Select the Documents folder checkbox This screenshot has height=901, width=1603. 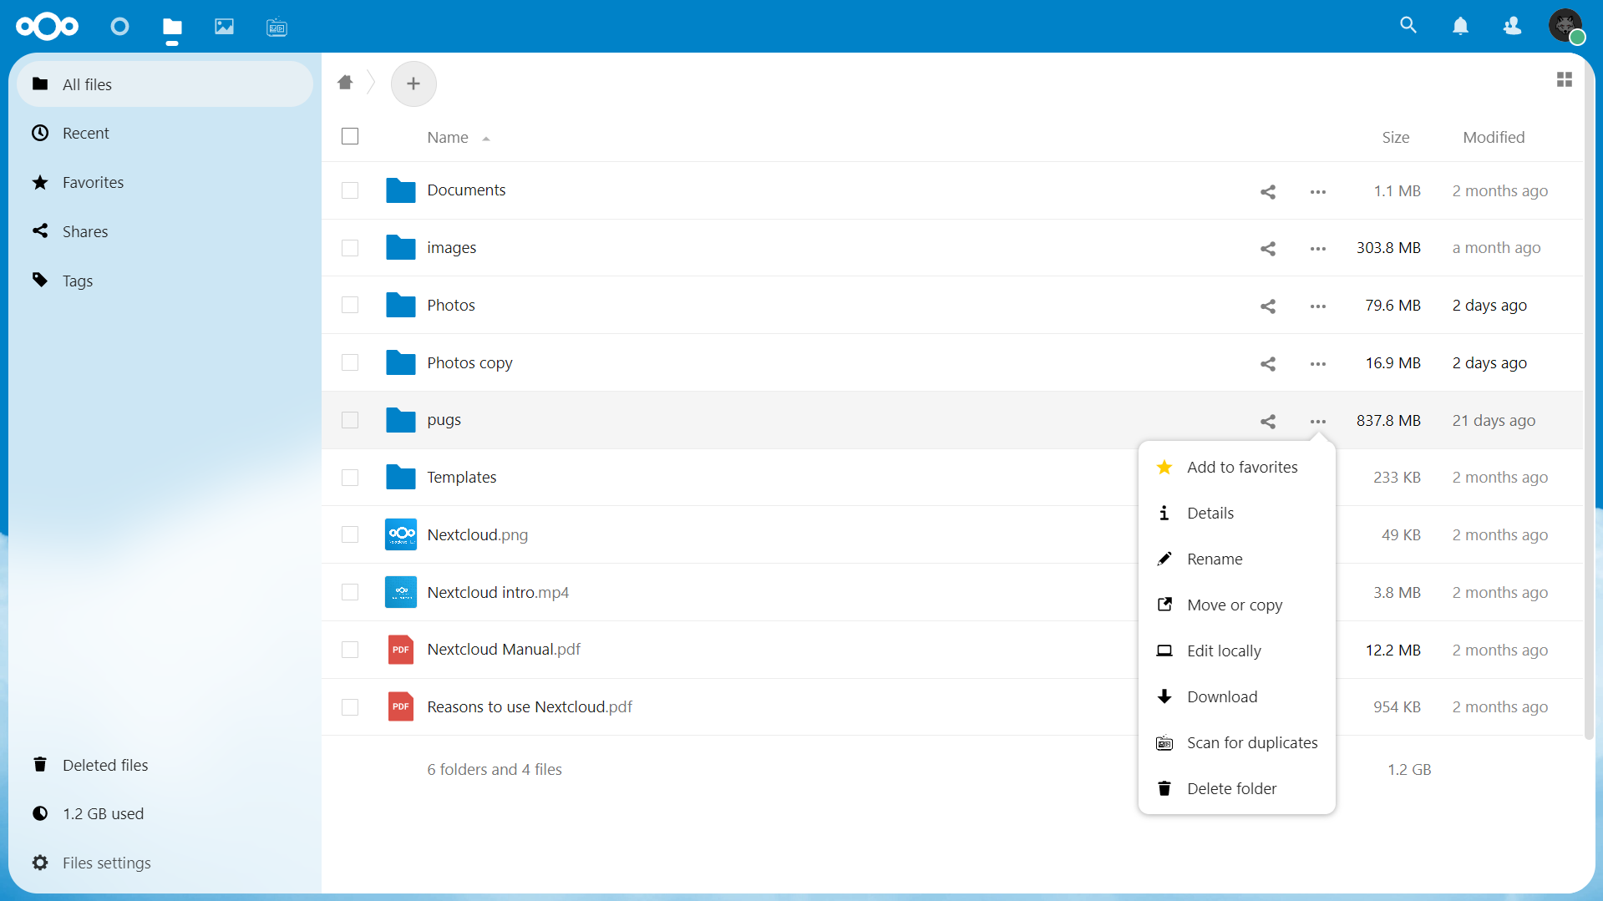click(350, 190)
